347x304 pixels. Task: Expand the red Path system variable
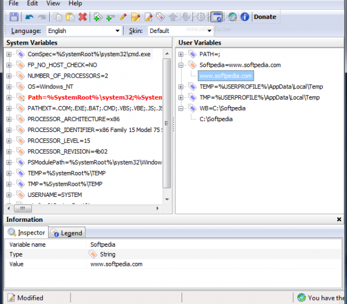click(x=9, y=97)
